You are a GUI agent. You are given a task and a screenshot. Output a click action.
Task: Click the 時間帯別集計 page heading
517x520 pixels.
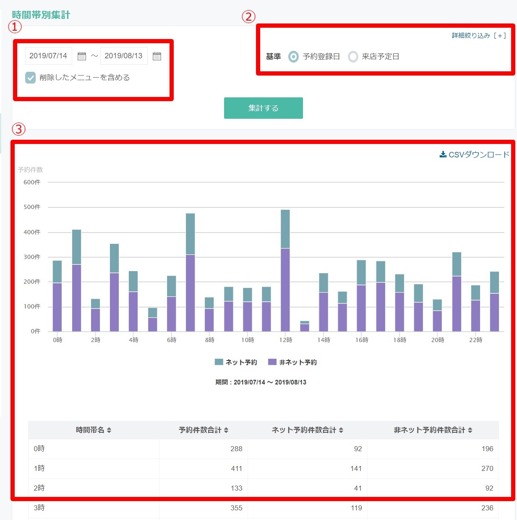click(41, 15)
